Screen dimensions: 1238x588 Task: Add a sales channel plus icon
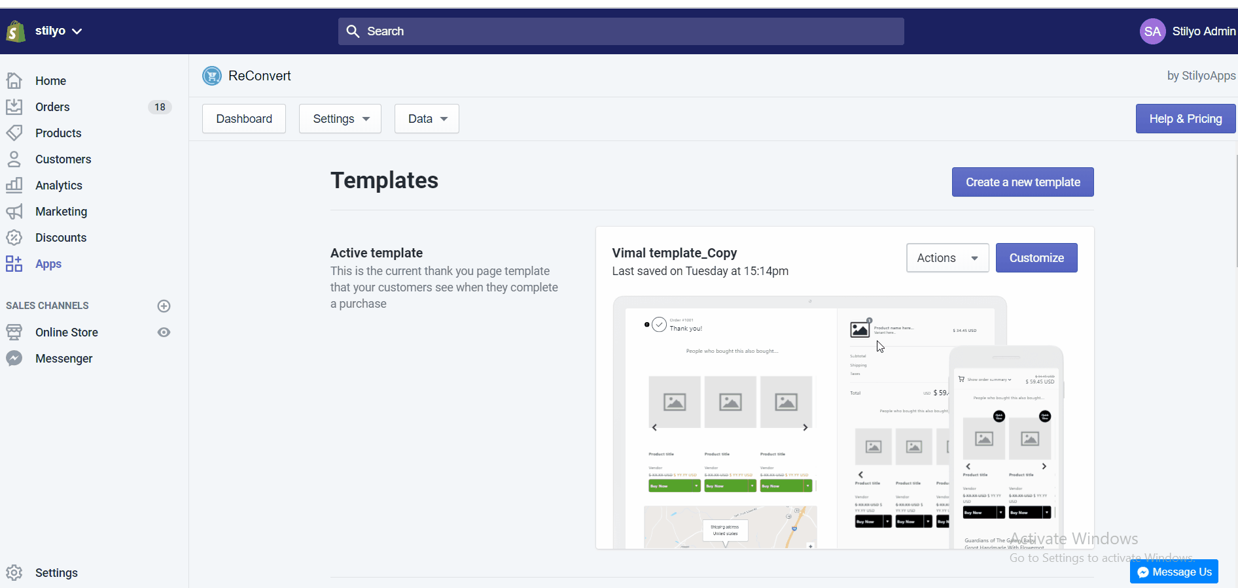pos(164,306)
